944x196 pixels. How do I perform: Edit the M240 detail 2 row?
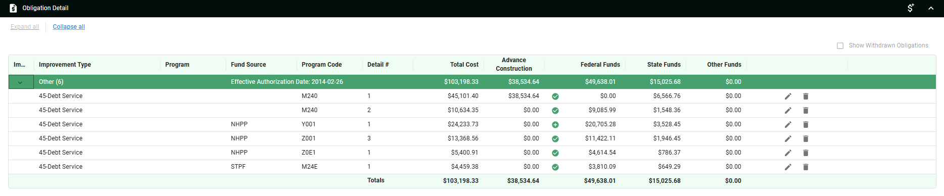tap(788, 110)
